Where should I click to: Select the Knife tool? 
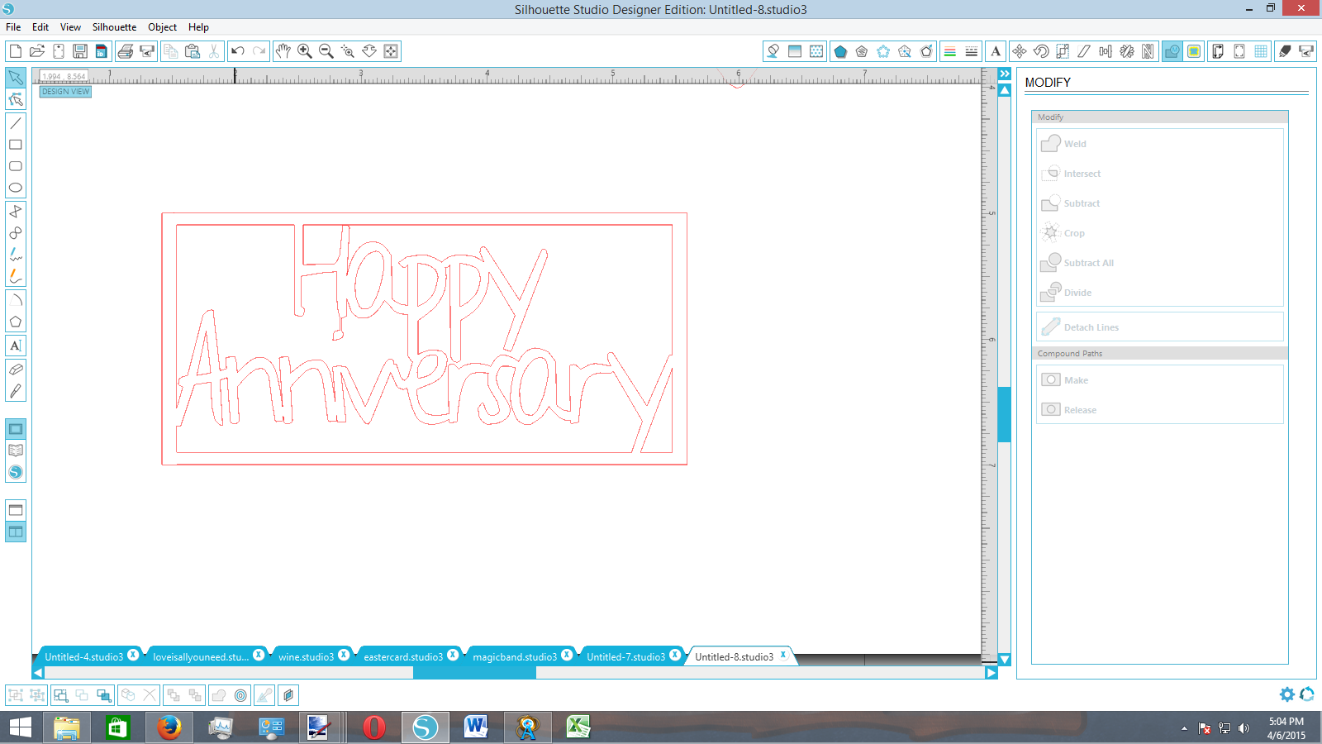[x=16, y=391]
